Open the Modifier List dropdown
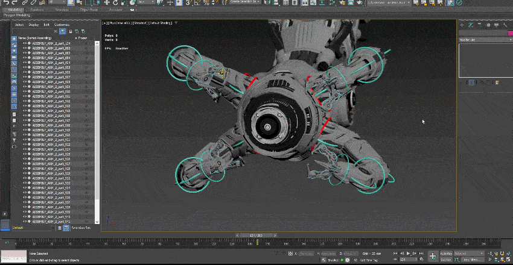 click(x=486, y=40)
